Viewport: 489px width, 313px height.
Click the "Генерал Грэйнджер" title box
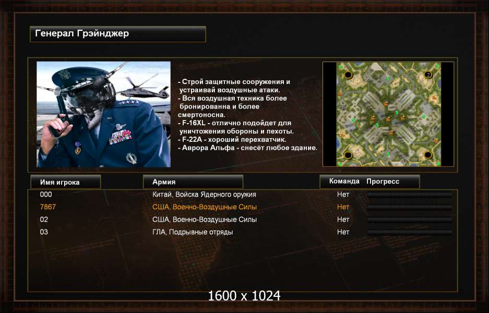point(117,34)
